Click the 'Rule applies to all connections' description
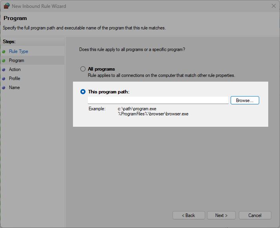 click(162, 75)
